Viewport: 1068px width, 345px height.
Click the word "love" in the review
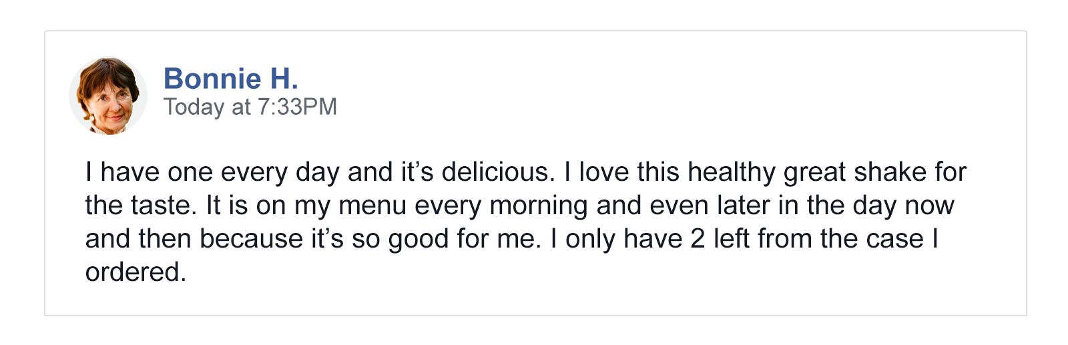604,172
